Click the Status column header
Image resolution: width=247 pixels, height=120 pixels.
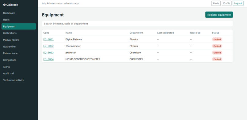[215, 33]
